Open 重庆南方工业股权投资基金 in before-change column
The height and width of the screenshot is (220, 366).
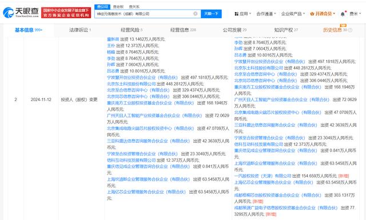150,103
